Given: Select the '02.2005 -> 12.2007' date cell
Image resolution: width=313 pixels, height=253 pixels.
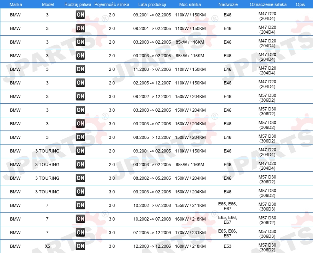Looking at the screenshot, I should (152, 83).
